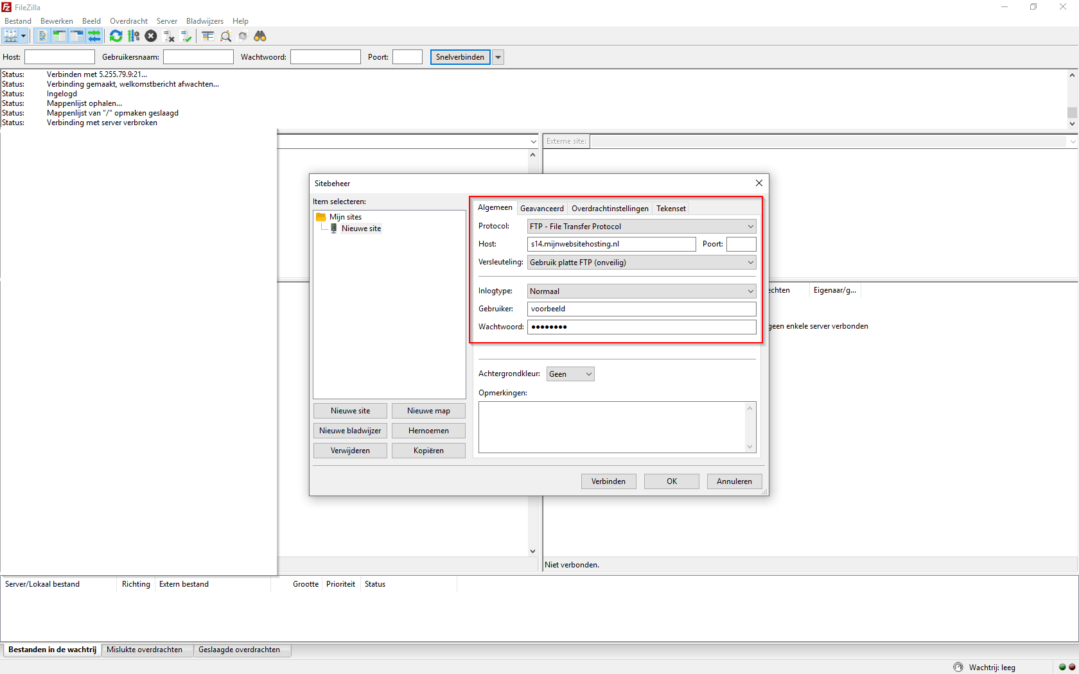Focus the Host field in Sitebeheer

coord(611,244)
